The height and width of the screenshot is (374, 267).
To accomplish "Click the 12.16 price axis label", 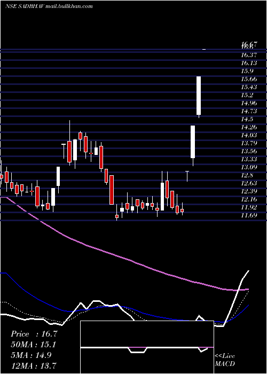I will pos(249,199).
